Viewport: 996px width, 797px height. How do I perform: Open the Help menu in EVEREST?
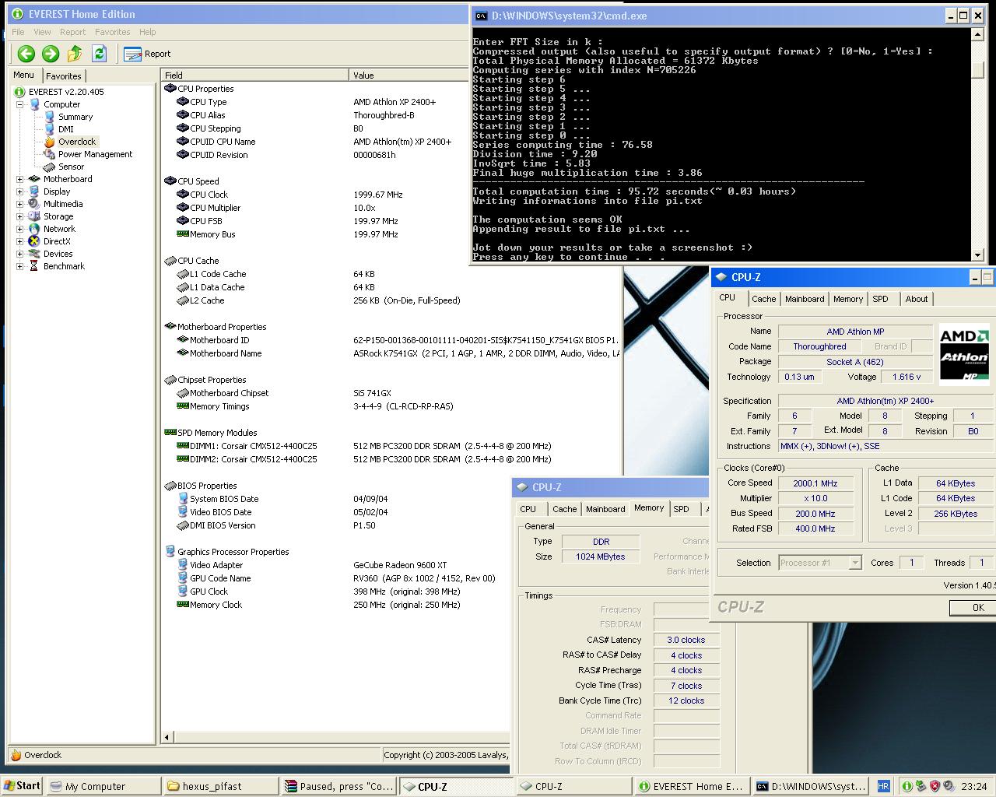pos(148,32)
